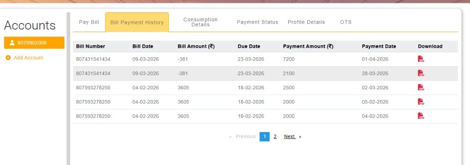The image size is (470, 165).
Task: Click the Due Date column header
Action: click(x=249, y=46)
